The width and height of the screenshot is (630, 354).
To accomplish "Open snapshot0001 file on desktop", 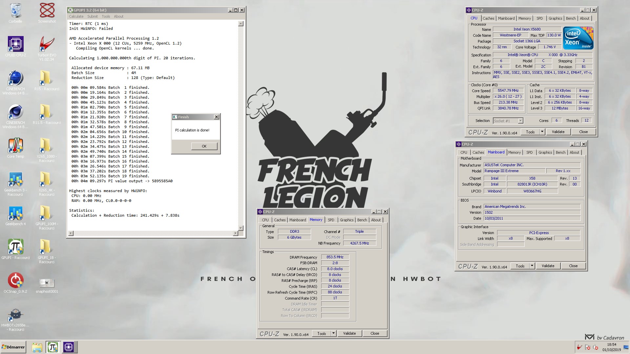I will 47,285.
